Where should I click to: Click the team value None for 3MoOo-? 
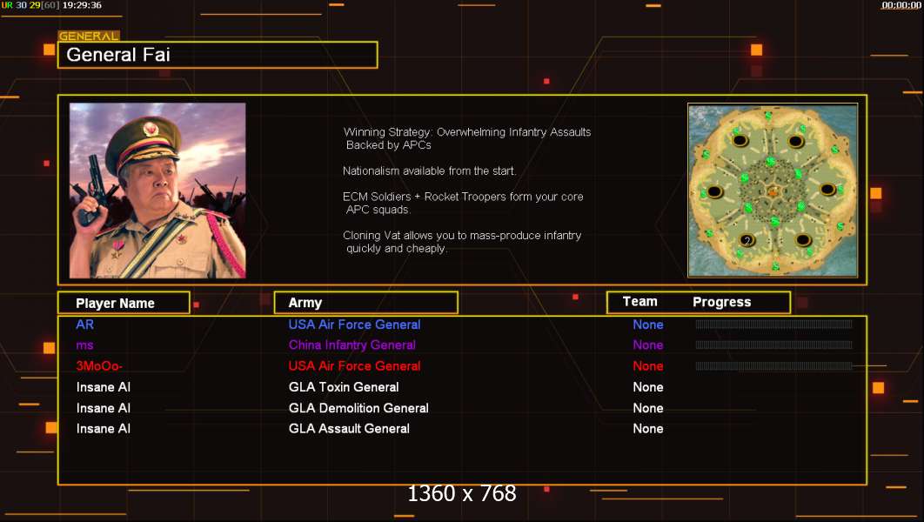coord(647,366)
